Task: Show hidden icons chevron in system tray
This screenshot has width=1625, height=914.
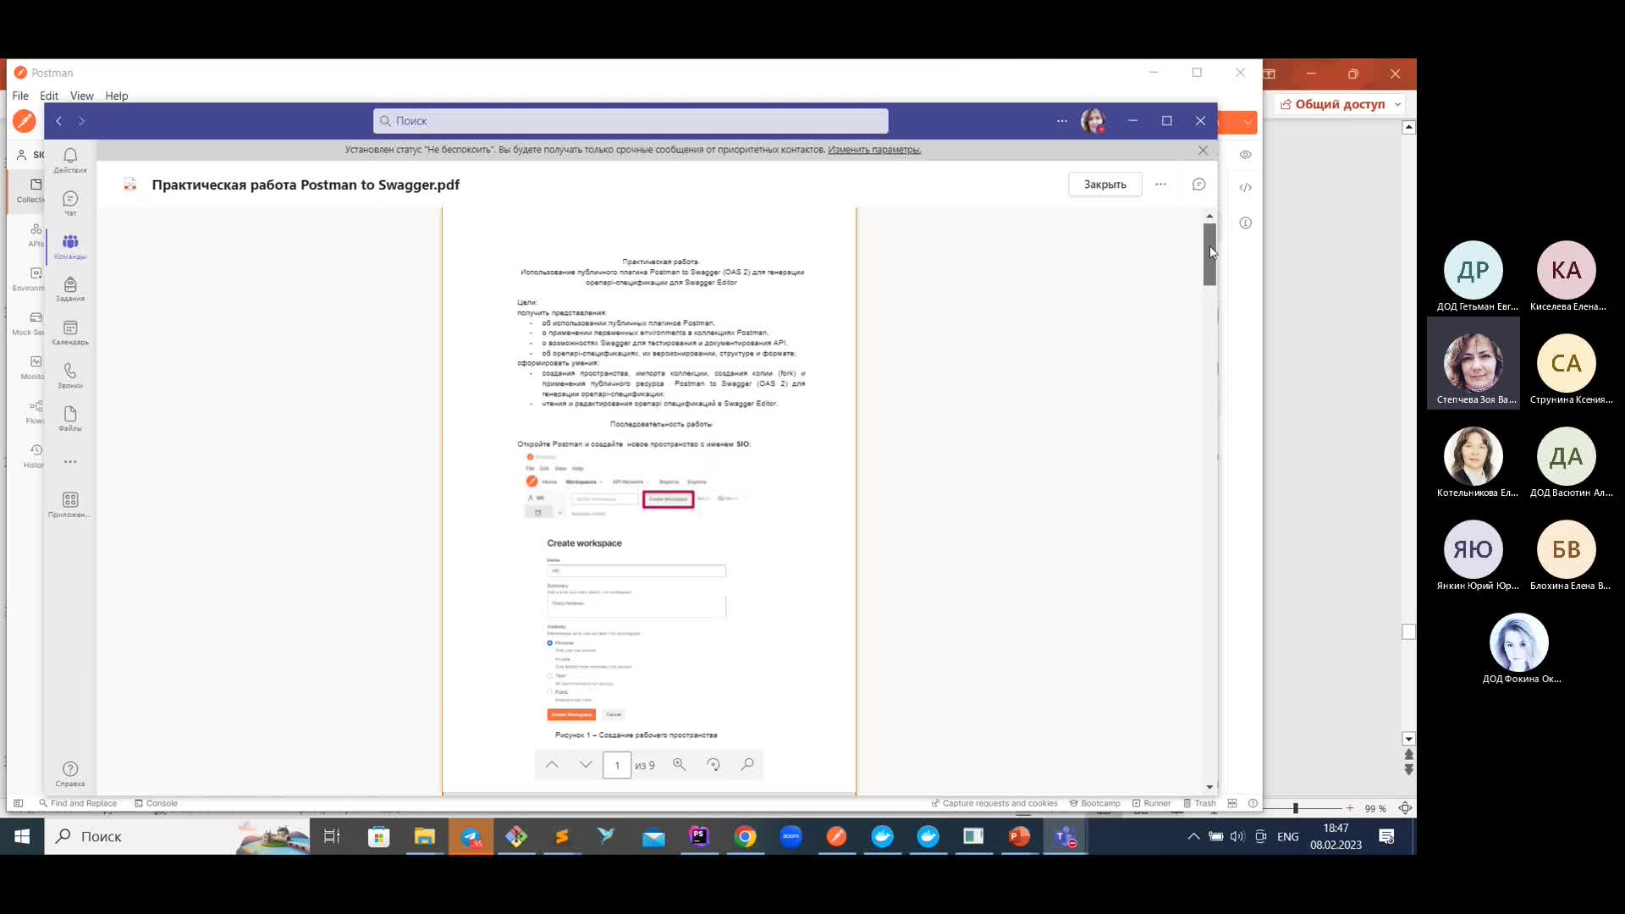Action: click(x=1193, y=836)
